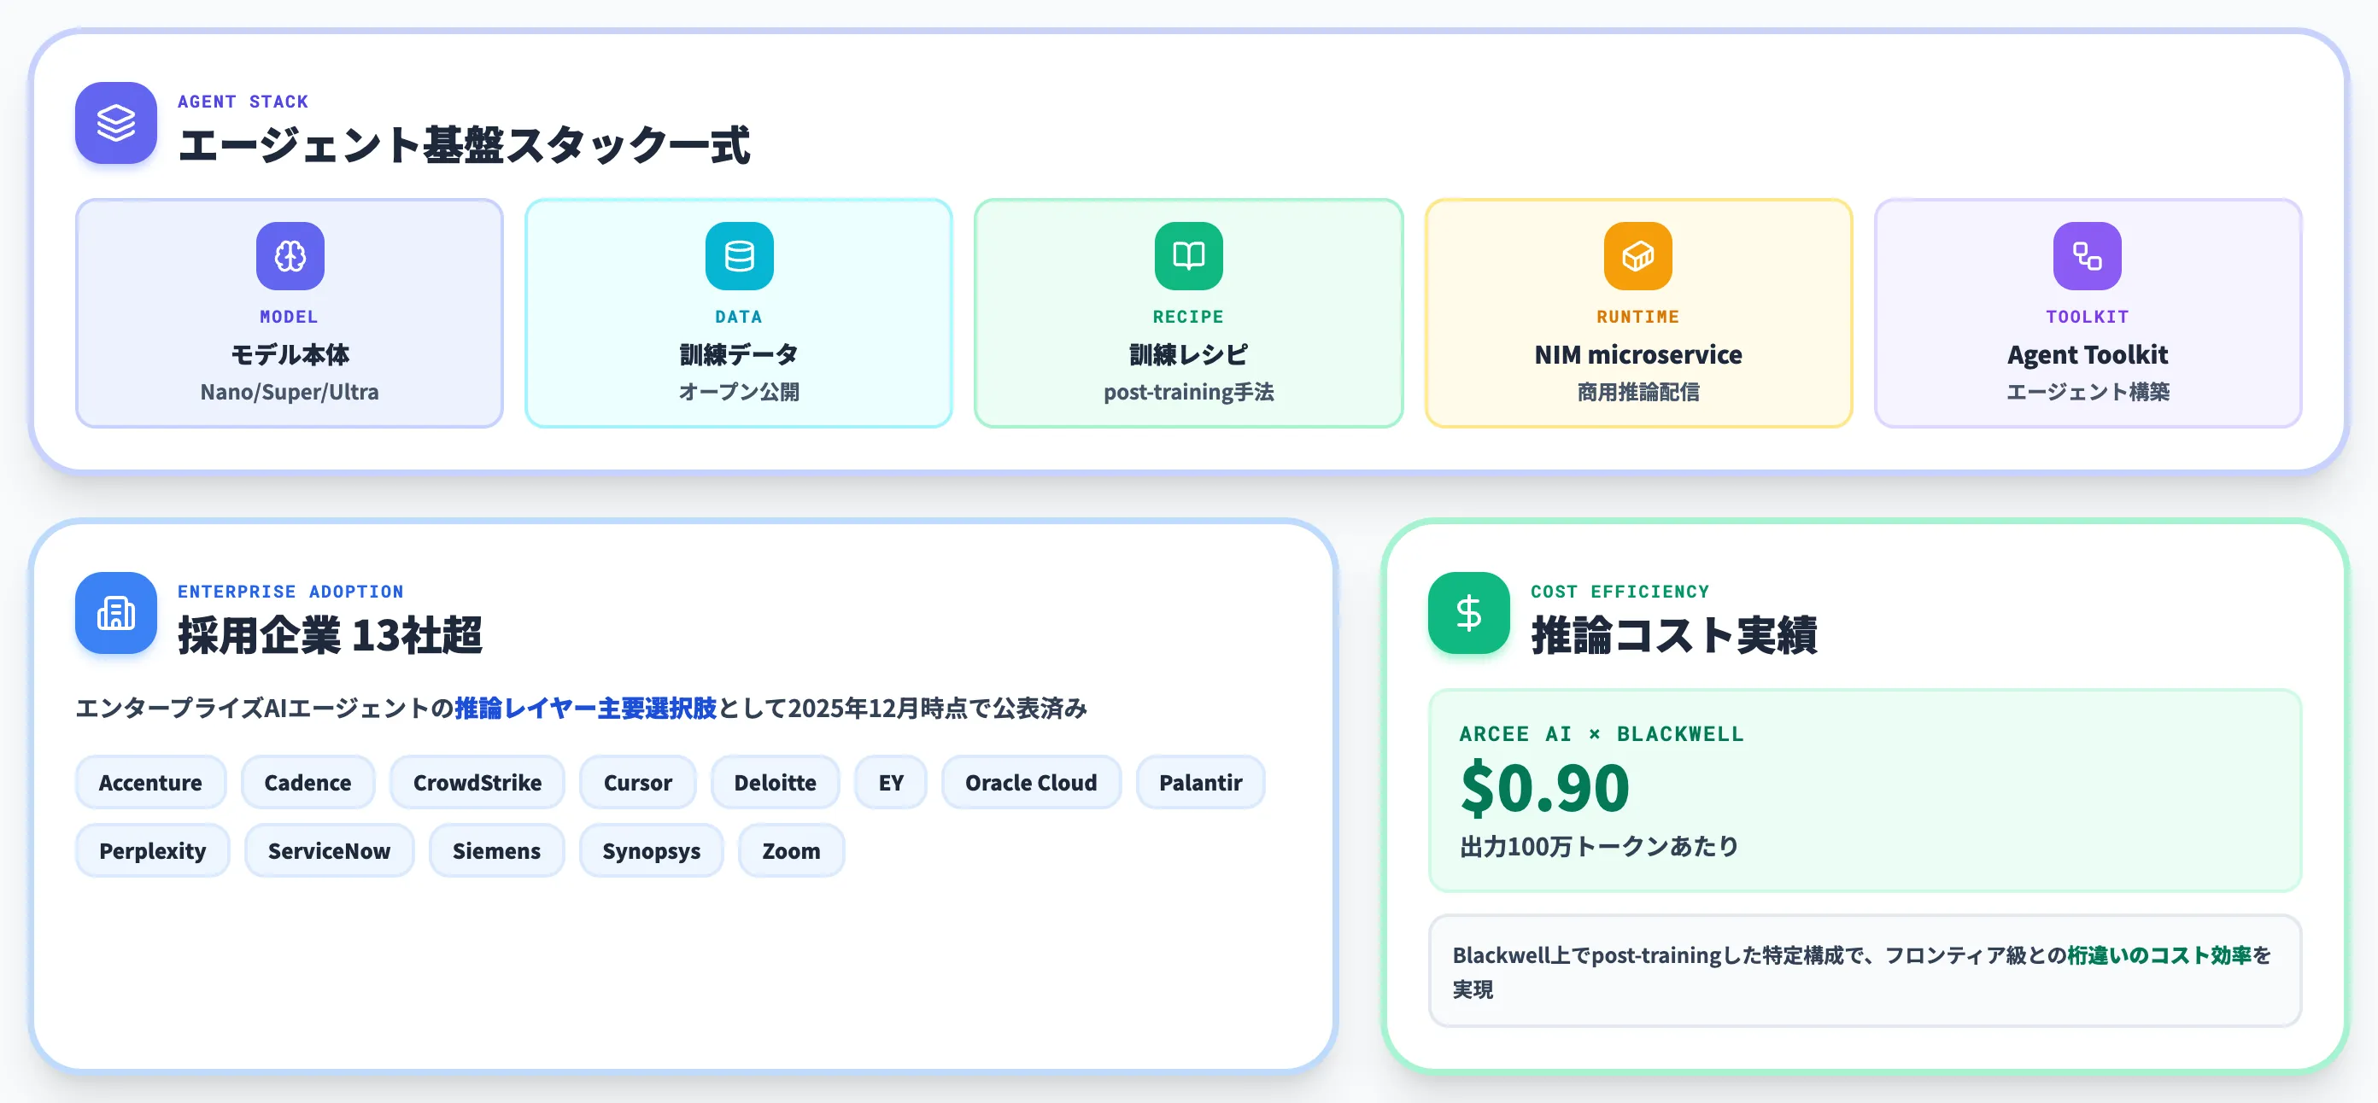Click the database icon in the DATA card
Screen dimensions: 2378x1103
(x=740, y=255)
